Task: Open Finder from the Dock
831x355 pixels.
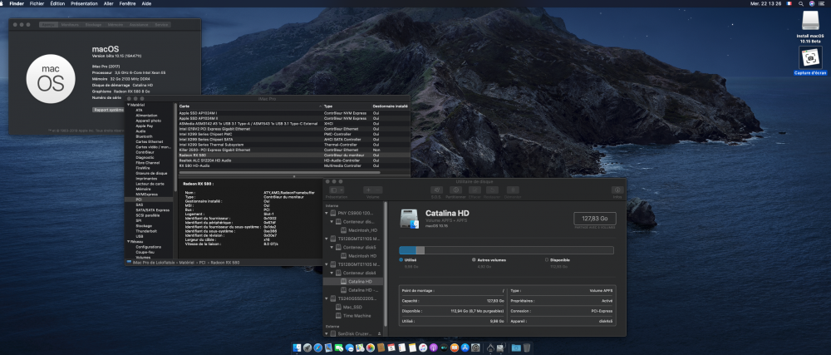Action: pyautogui.click(x=297, y=348)
